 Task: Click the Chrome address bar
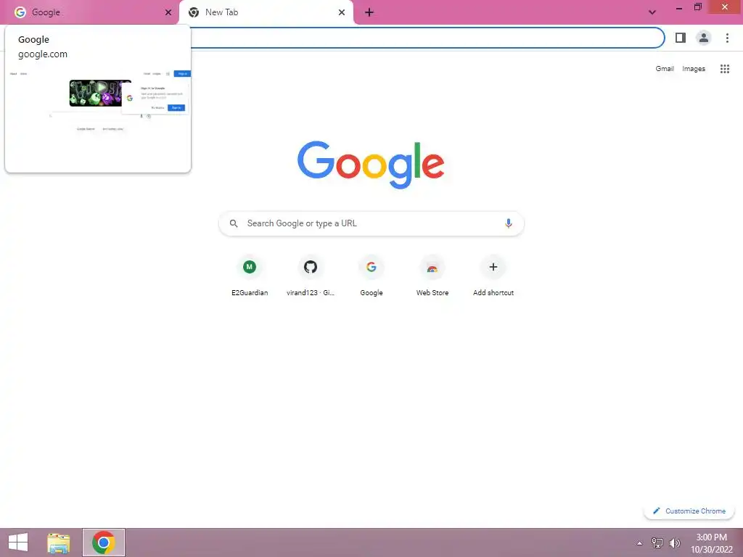pos(427,38)
